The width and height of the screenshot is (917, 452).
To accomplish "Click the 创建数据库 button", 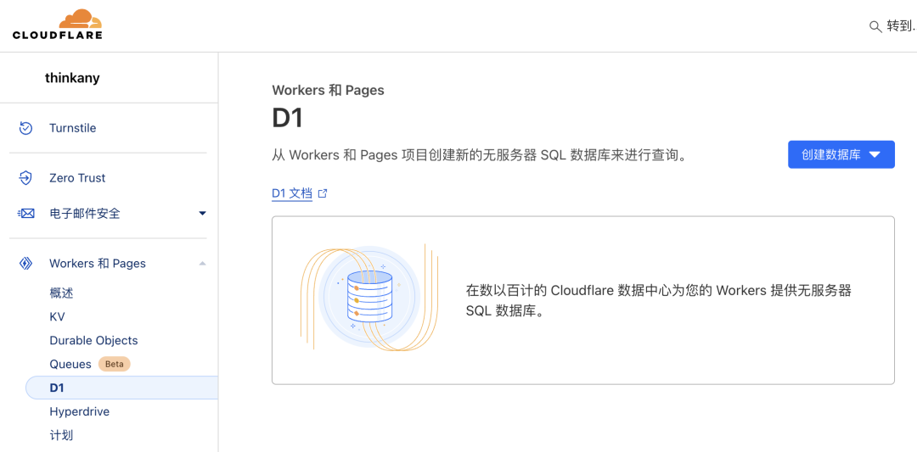I will pyautogui.click(x=841, y=154).
